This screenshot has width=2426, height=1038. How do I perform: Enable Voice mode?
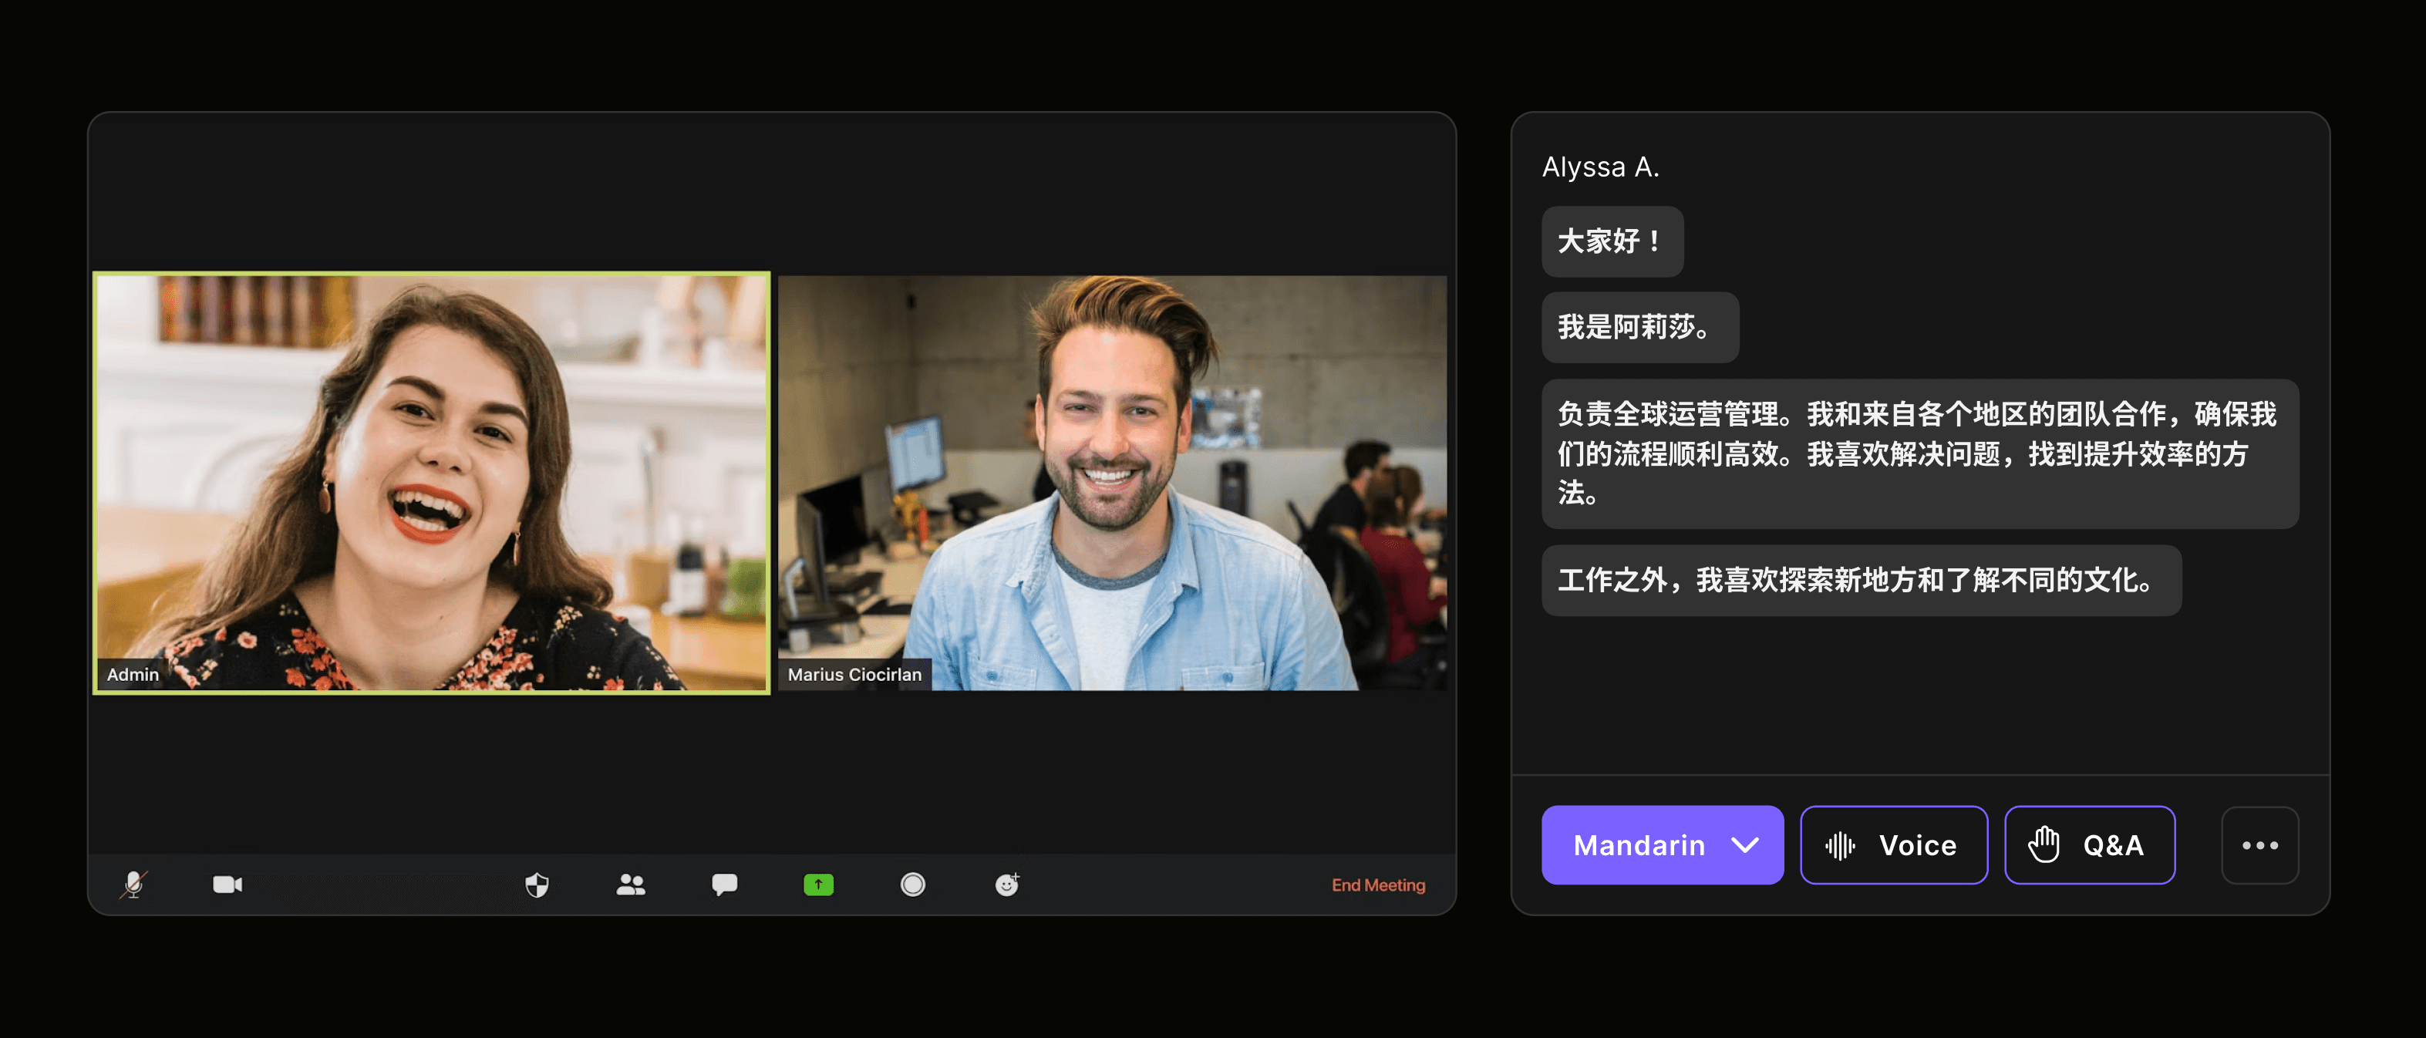1894,845
